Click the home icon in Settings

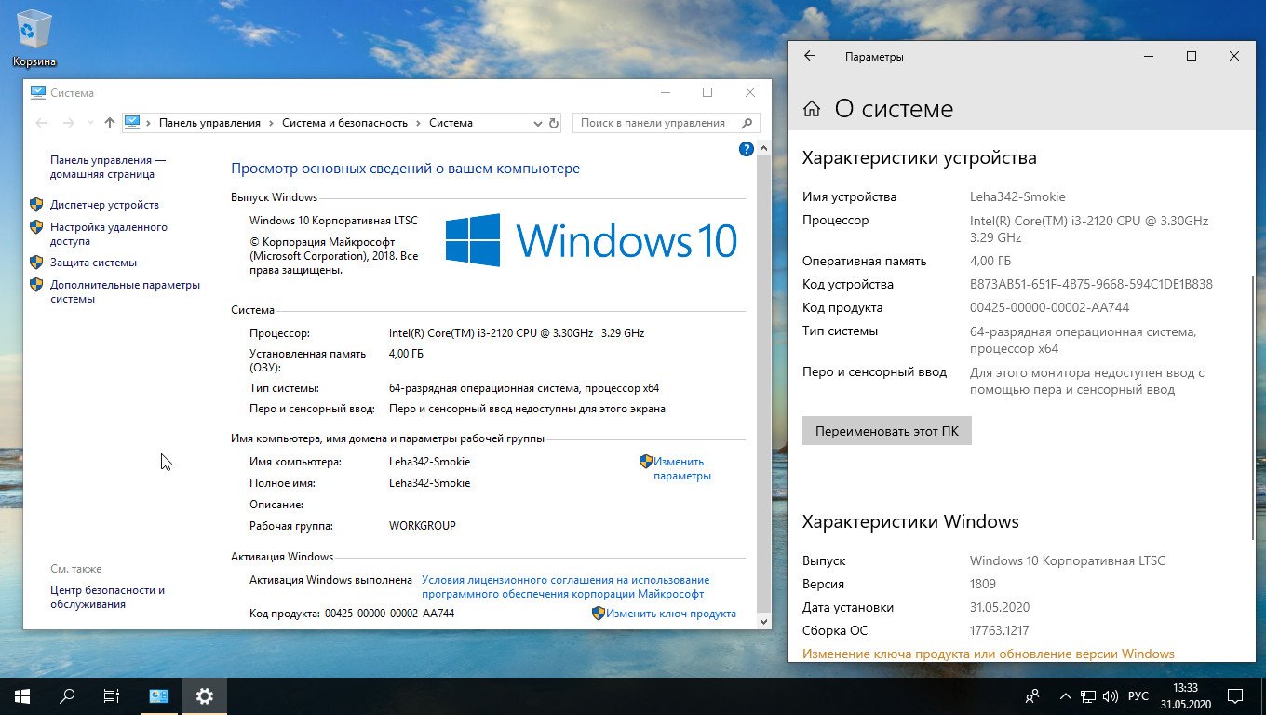812,109
